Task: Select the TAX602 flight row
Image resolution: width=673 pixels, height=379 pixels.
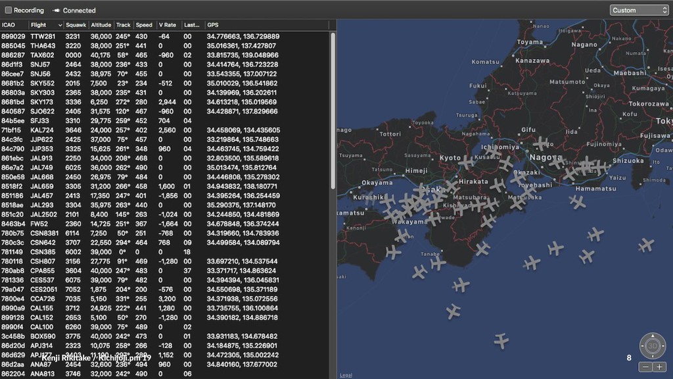Action: 165,55
